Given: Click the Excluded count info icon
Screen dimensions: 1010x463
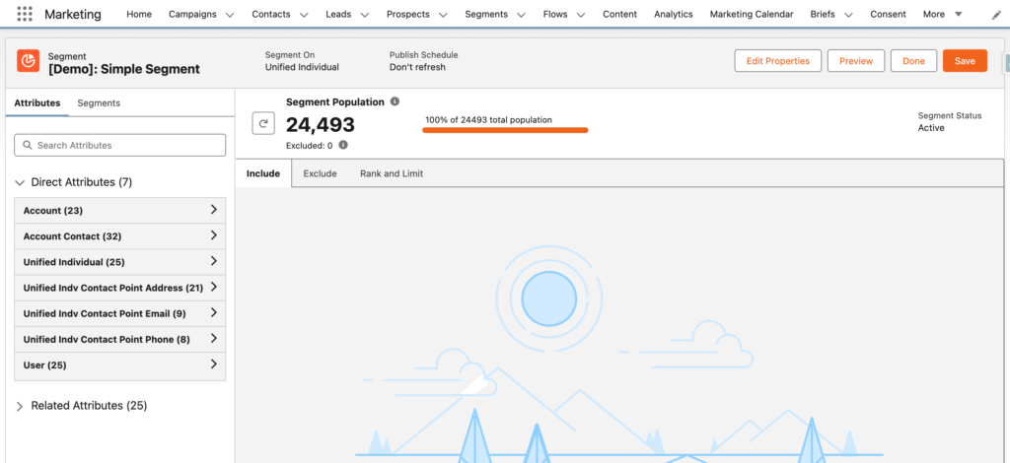Looking at the screenshot, I should [x=343, y=145].
